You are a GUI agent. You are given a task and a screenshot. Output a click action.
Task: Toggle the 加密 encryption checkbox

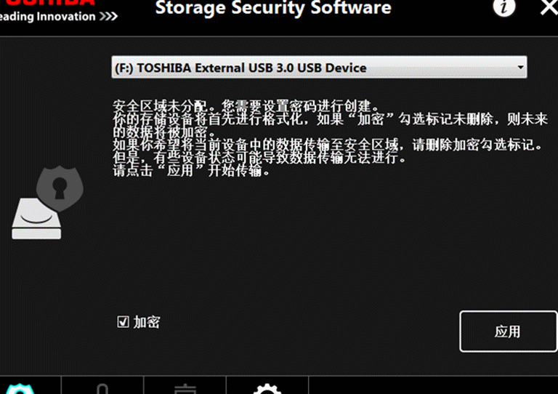pos(123,322)
